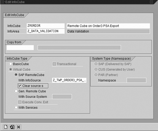The width and height of the screenshot is (158, 131).
Task: Click the InfoCube name field ZMORD3R
Action: coord(45,26)
